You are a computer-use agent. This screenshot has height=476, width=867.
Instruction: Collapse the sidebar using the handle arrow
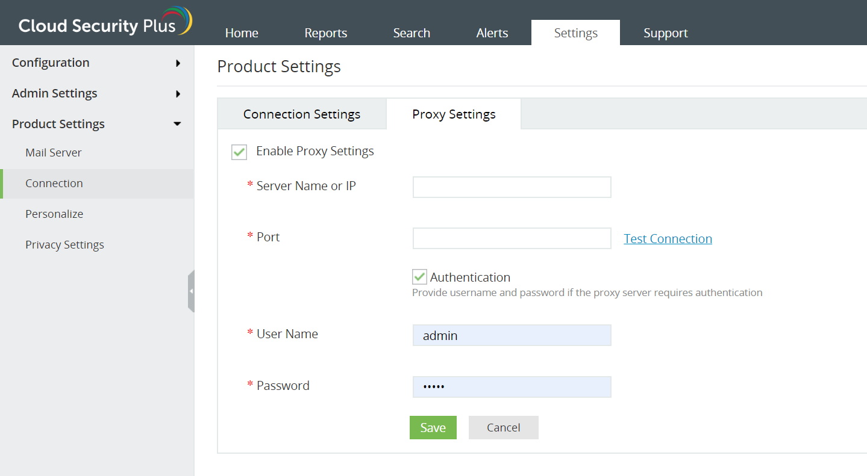point(191,291)
